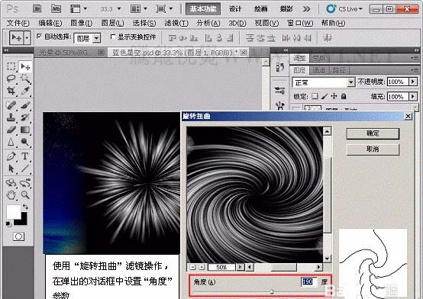Viewport: 423px width, 299px height.
Task: Open the 图像(I) menu
Action: click(81, 23)
